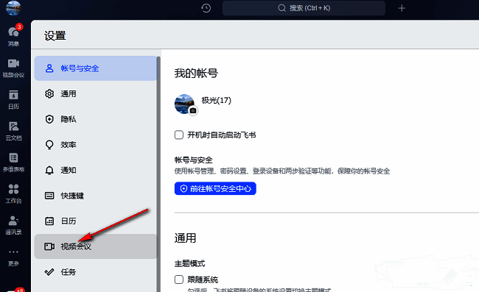Select Tasks (任务) settings tab
Viewport: 479px width, 292px height.
point(96,272)
